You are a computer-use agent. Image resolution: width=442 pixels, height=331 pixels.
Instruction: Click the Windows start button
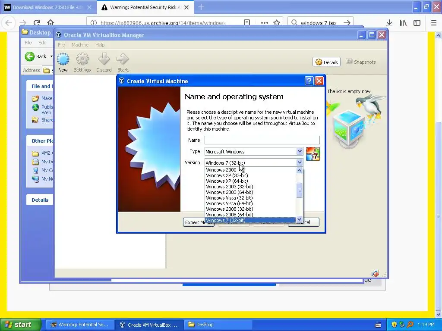[x=21, y=325]
